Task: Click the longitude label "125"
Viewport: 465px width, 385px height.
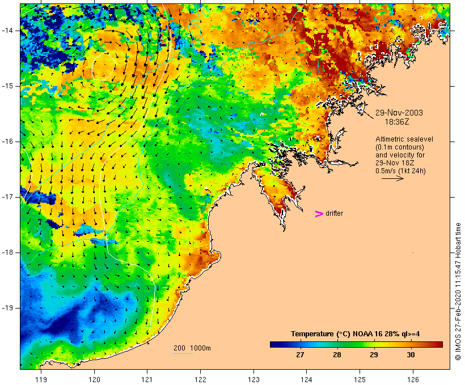Action: [360, 379]
